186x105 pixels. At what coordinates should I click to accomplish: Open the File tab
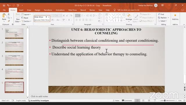(4, 10)
